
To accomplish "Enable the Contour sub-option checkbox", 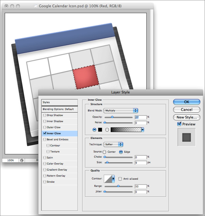I will 48,145.
